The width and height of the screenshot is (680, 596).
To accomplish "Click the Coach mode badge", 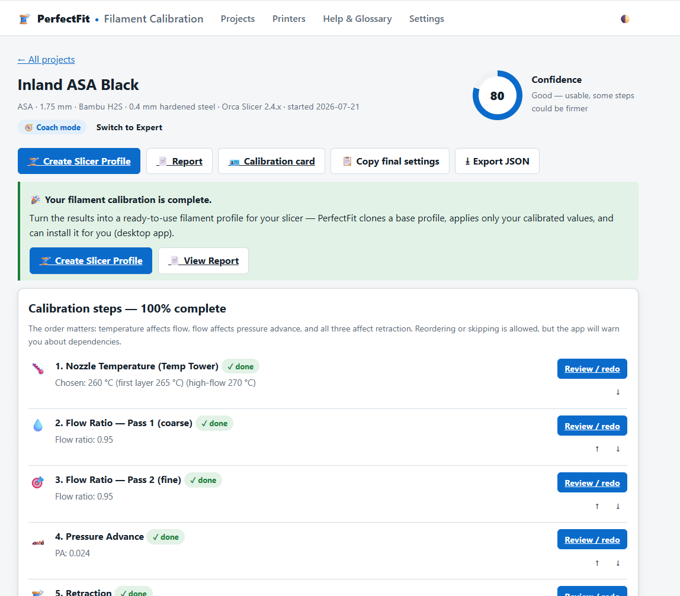I will point(52,127).
